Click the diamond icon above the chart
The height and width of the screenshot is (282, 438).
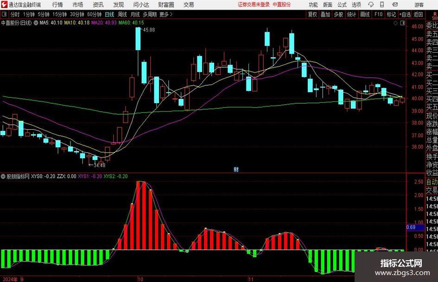(395, 23)
